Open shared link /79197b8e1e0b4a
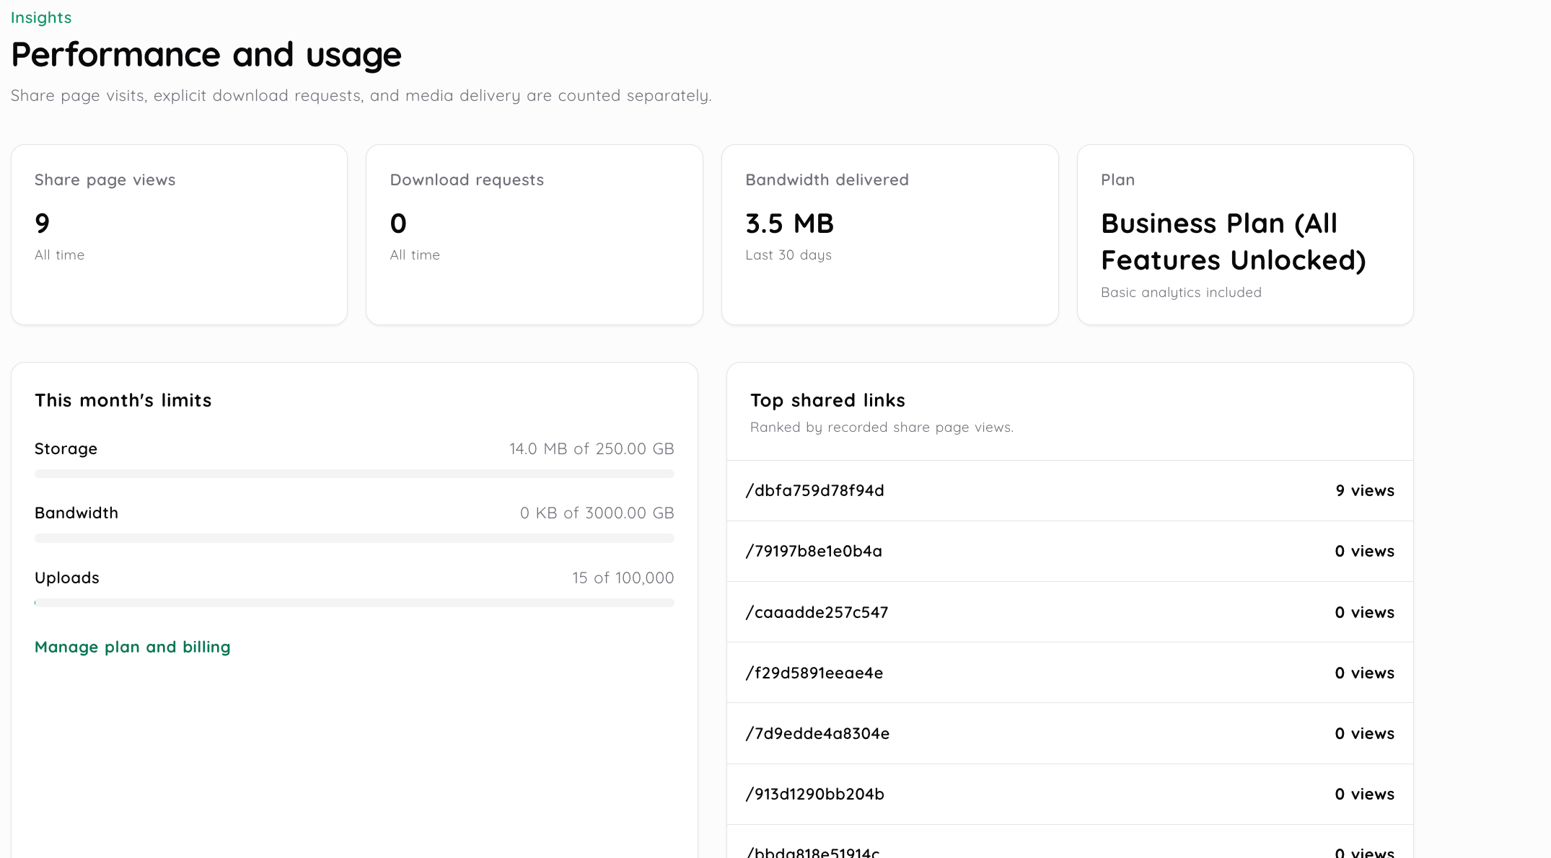Screen dimensions: 1551x858 coord(814,551)
